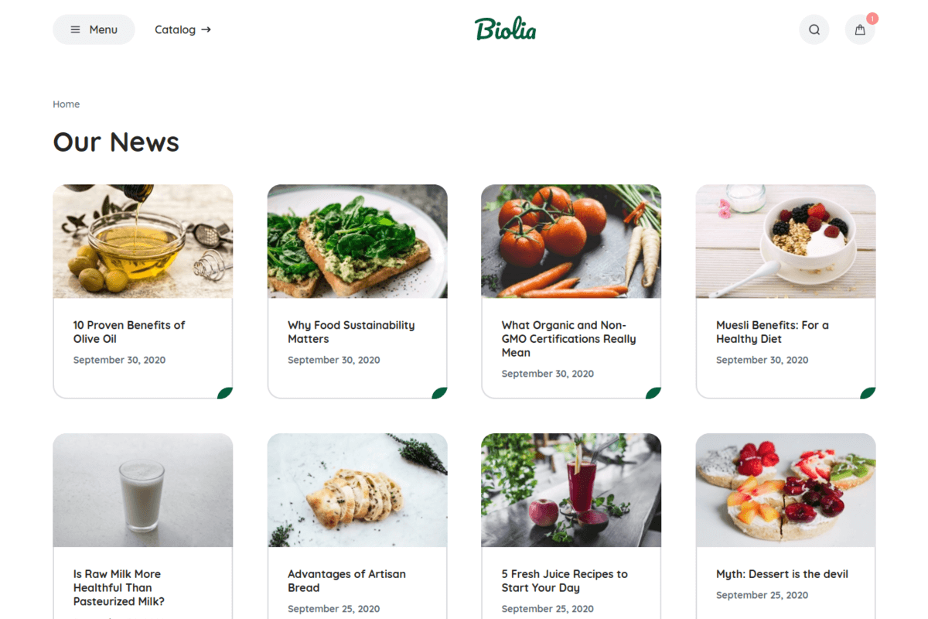Click green leaf on Food Sustainability card
The width and height of the screenshot is (928, 619).
(x=439, y=393)
